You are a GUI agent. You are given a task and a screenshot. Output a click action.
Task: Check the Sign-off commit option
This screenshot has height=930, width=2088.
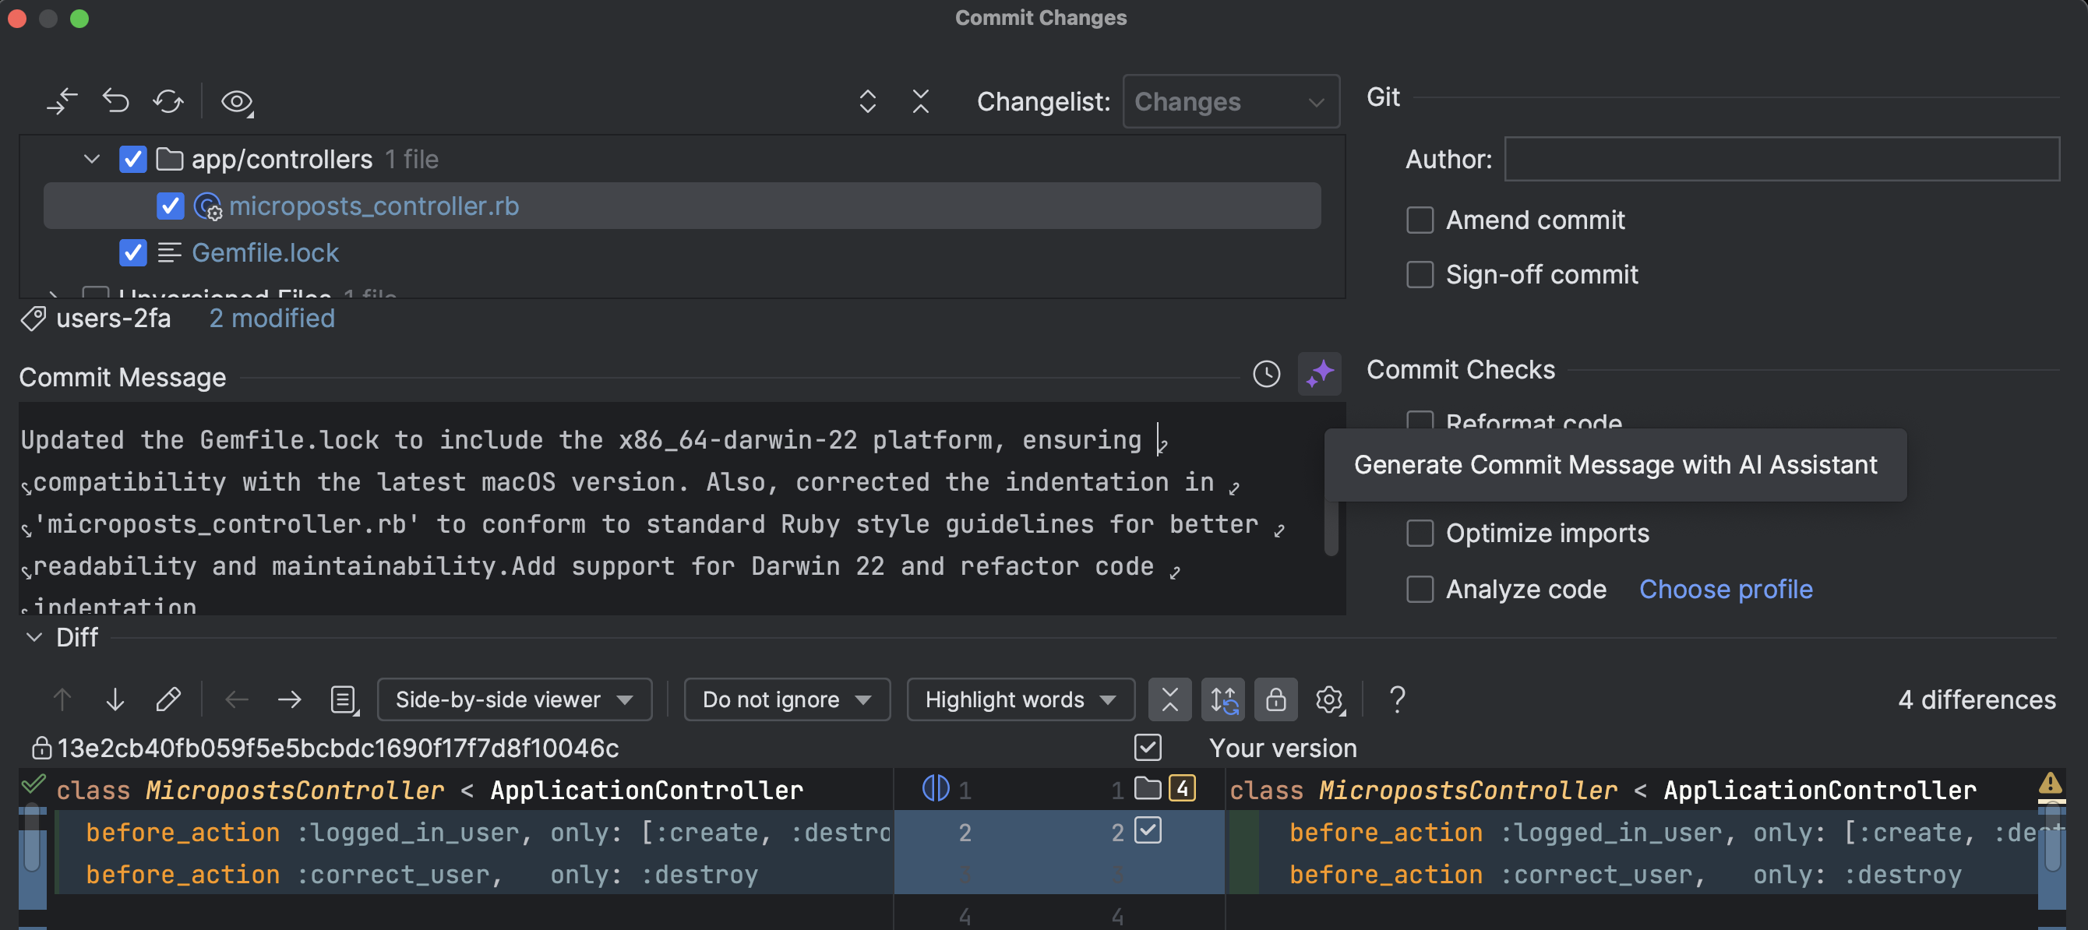pyautogui.click(x=1420, y=274)
